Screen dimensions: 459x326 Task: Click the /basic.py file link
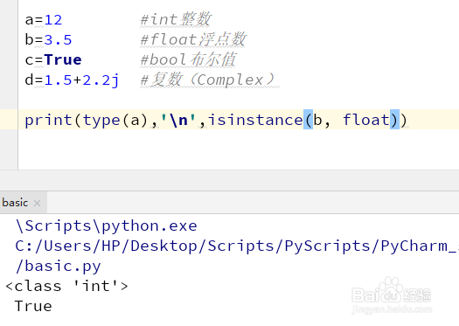pyautogui.click(x=58, y=267)
